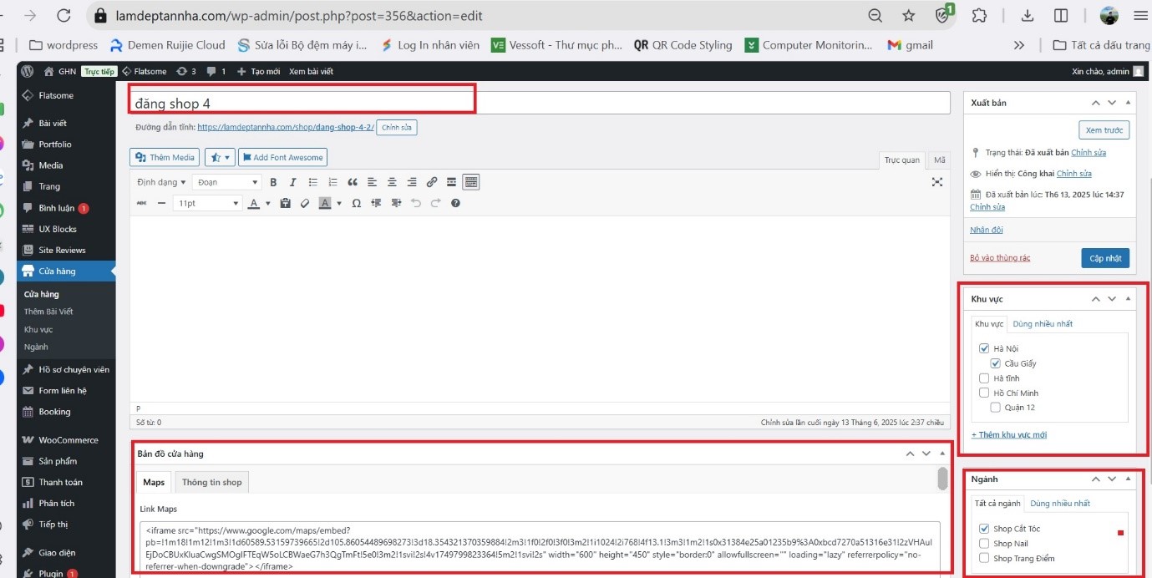Switch to Thông tin shop tab

(x=212, y=482)
